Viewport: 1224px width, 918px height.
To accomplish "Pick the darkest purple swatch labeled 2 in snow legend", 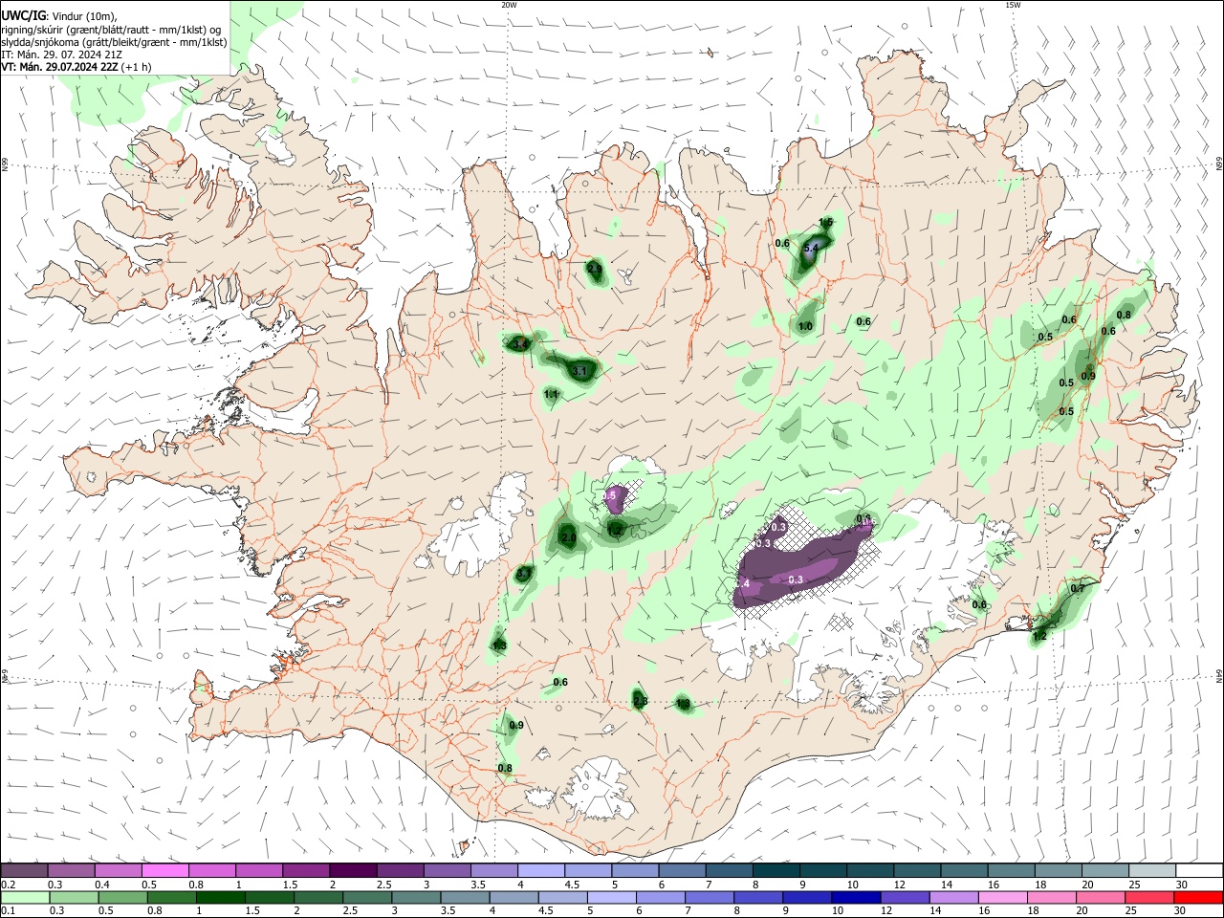I will tap(353, 871).
